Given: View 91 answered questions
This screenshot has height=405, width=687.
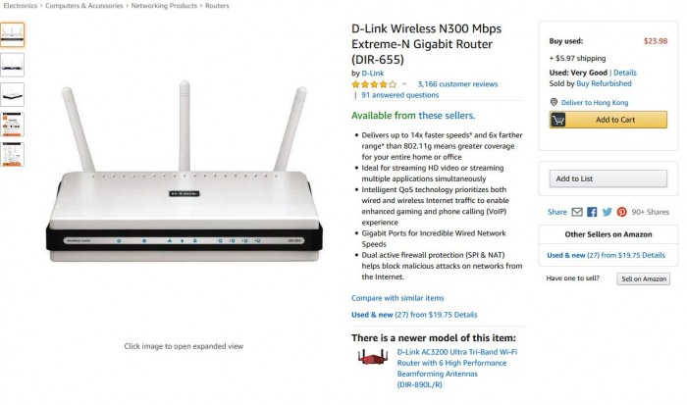Looking at the screenshot, I should point(399,95).
